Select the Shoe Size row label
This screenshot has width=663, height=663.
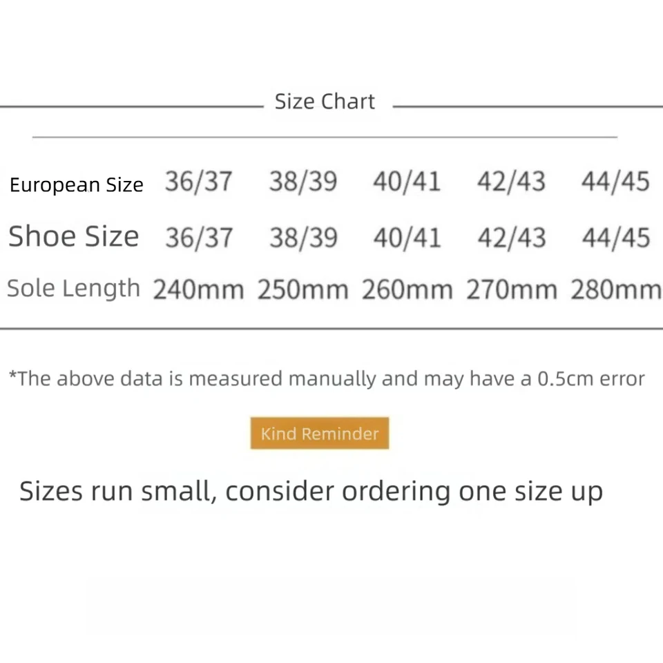(73, 237)
